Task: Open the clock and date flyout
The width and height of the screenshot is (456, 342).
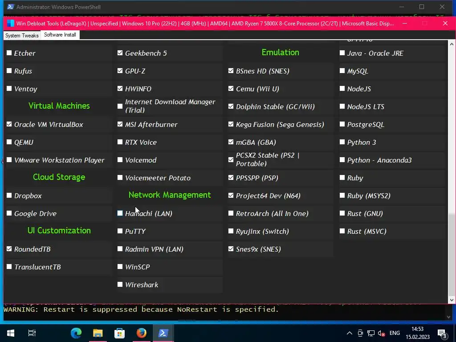Action: click(x=418, y=333)
